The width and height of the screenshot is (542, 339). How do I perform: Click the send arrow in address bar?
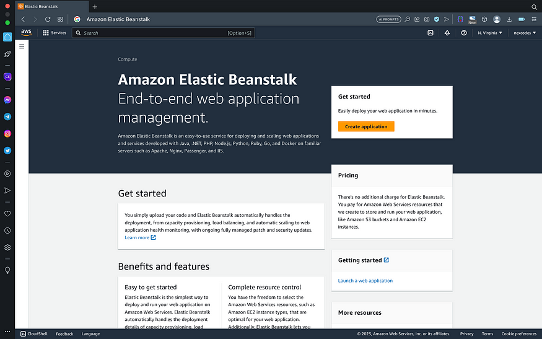(x=447, y=19)
